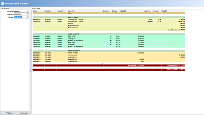Select the ALIŞ FATURASI group row
The image size is (204, 115).
click(109, 17)
